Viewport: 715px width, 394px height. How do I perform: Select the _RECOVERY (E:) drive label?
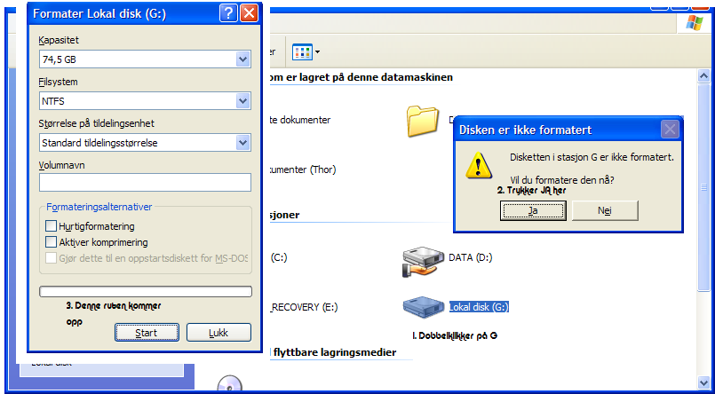[x=304, y=307]
